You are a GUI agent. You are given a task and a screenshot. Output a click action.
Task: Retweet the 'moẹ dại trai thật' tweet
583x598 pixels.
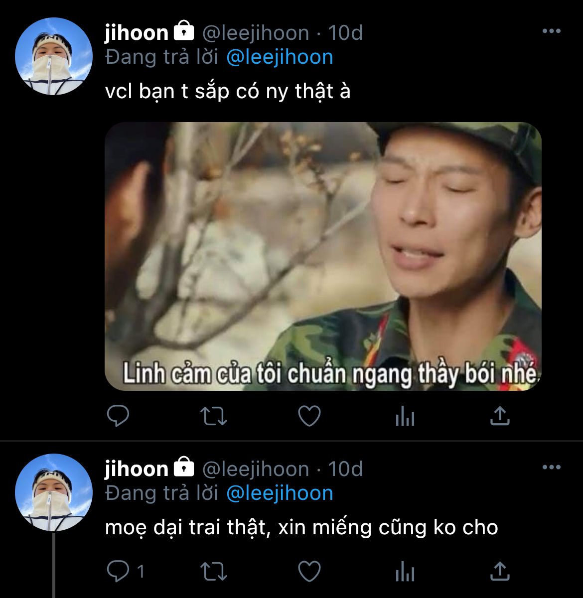coord(214,571)
